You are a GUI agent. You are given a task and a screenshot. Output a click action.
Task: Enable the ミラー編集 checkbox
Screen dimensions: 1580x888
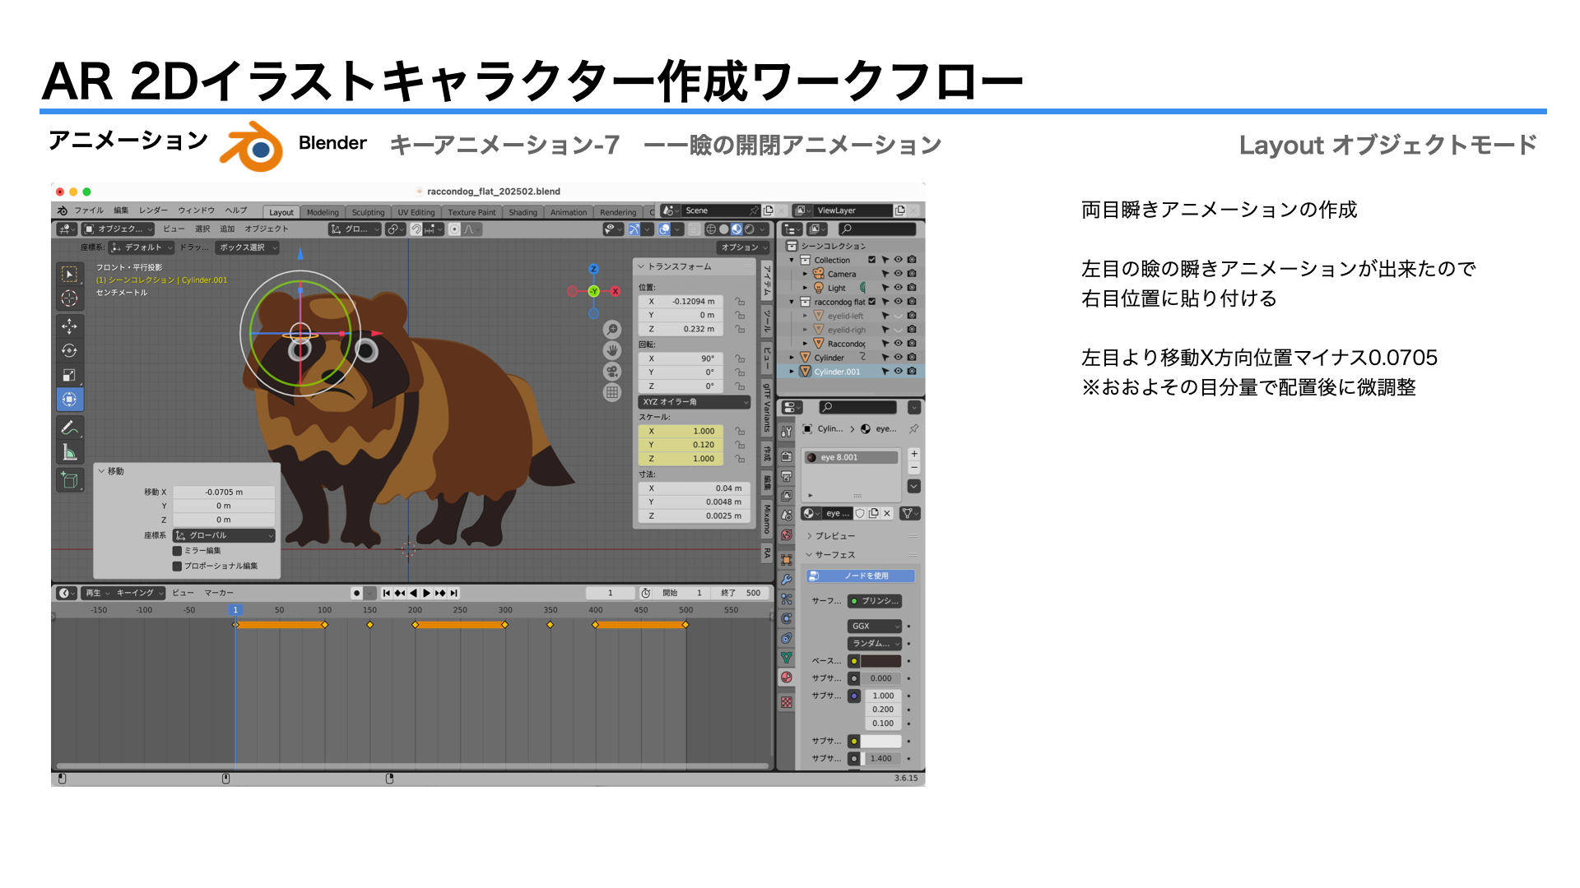[177, 551]
